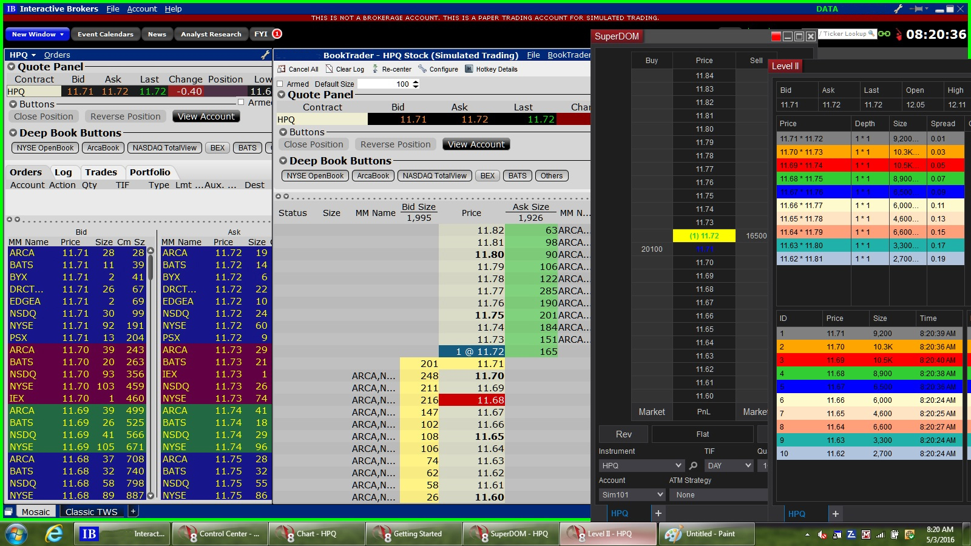Click the Clear Log icon in BookTrader

click(330, 69)
